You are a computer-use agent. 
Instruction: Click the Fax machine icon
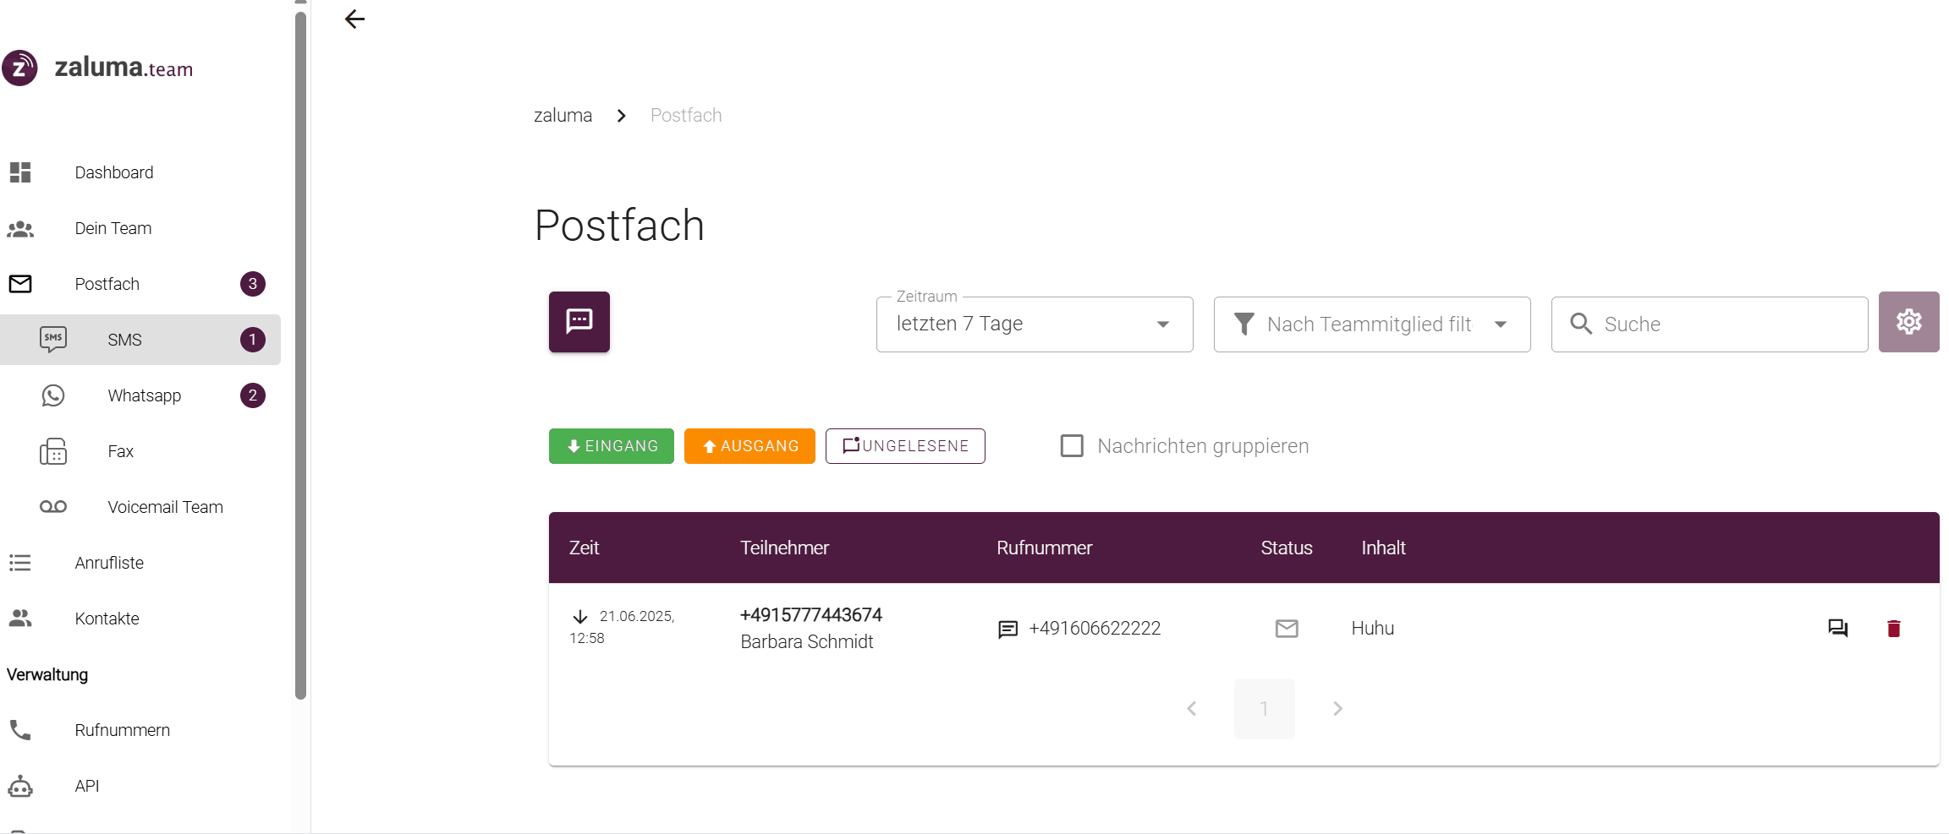tap(53, 451)
